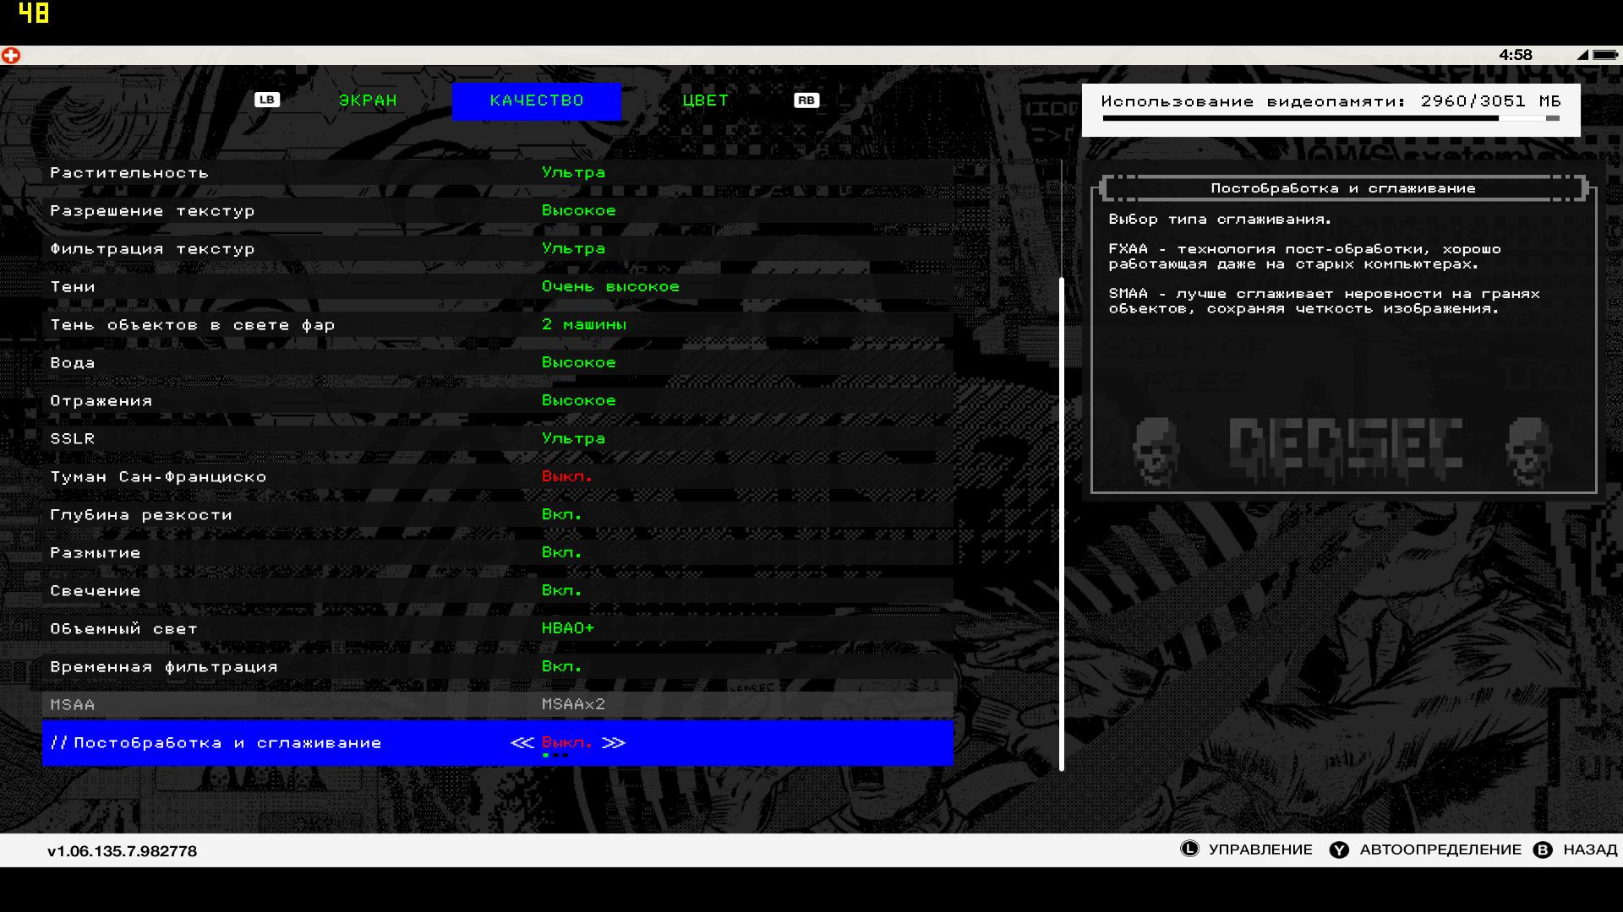This screenshot has height=912, width=1623.
Task: Change Тени quality value
Action: [x=609, y=287]
